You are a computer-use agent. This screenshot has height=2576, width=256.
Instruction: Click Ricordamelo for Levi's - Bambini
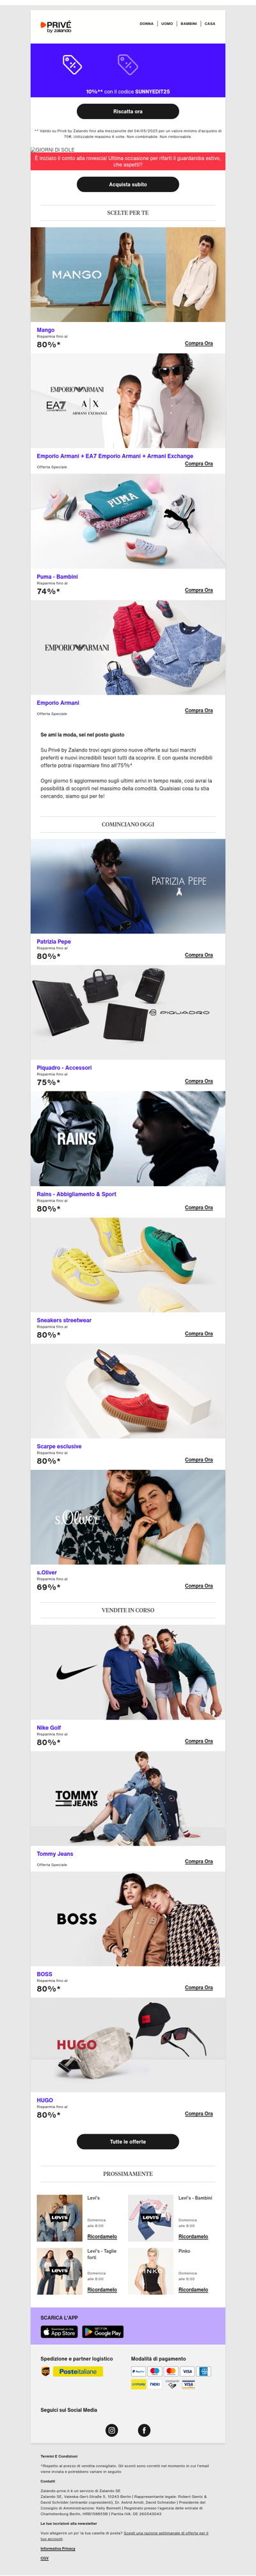[193, 2236]
